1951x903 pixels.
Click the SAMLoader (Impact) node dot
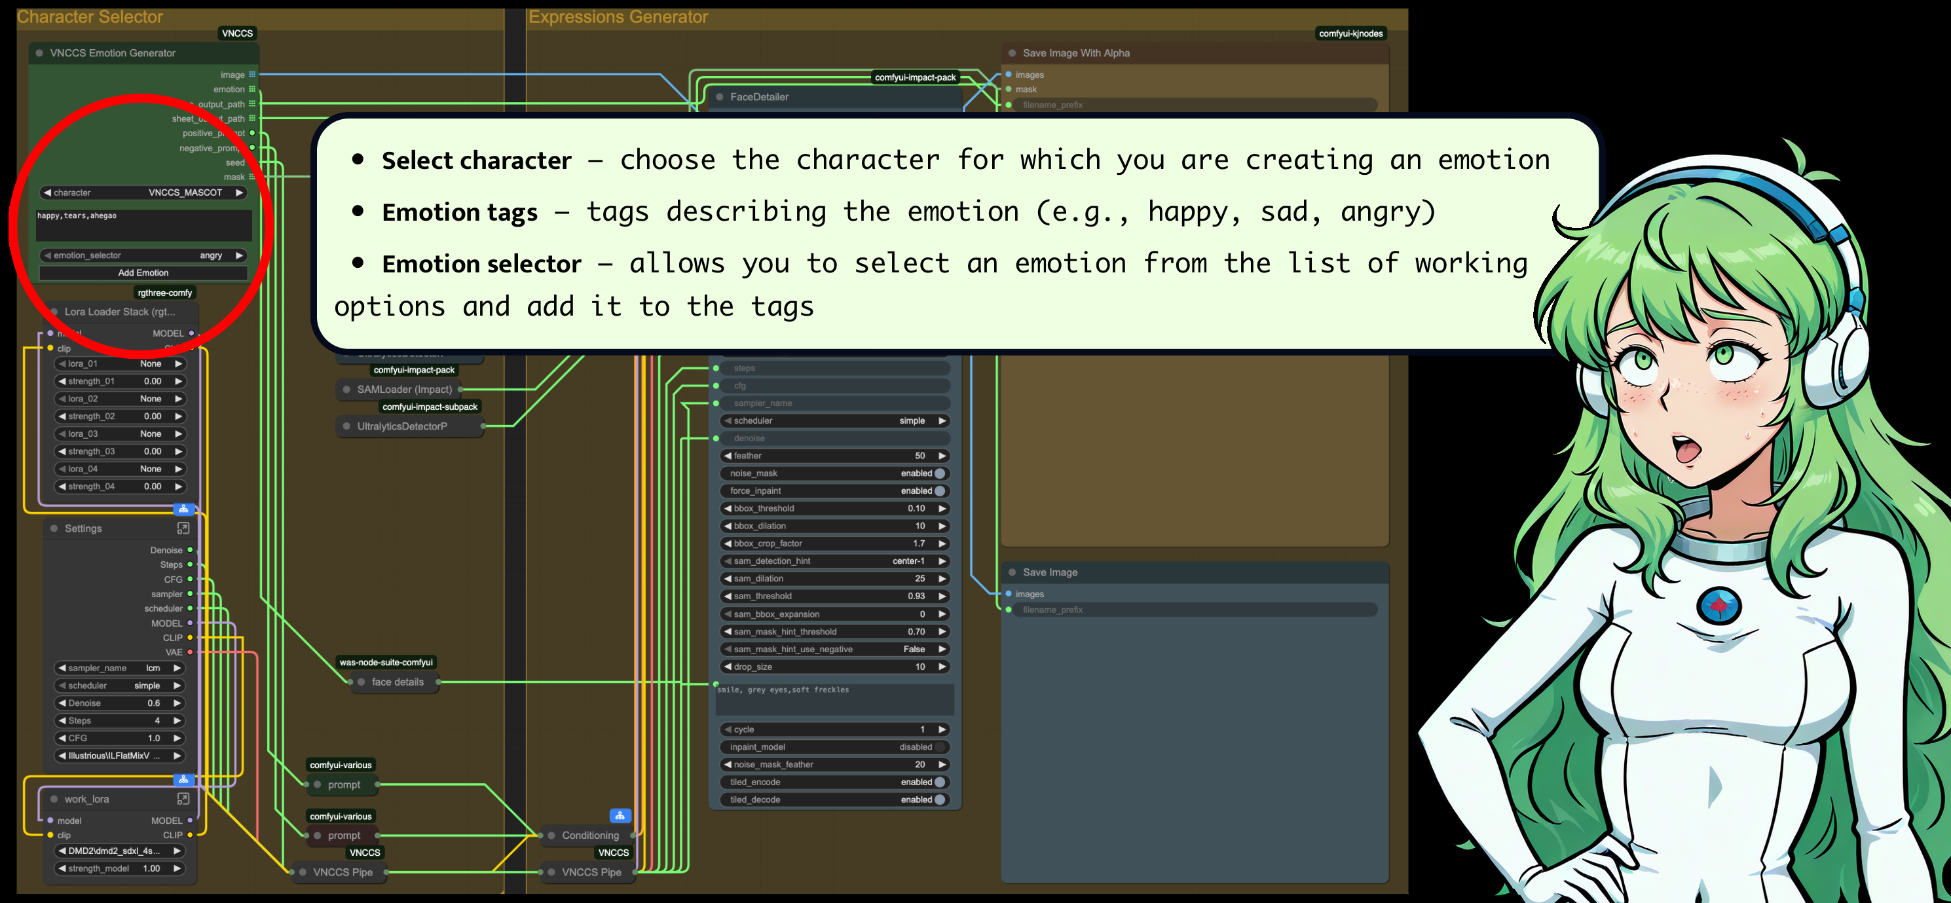(x=347, y=390)
